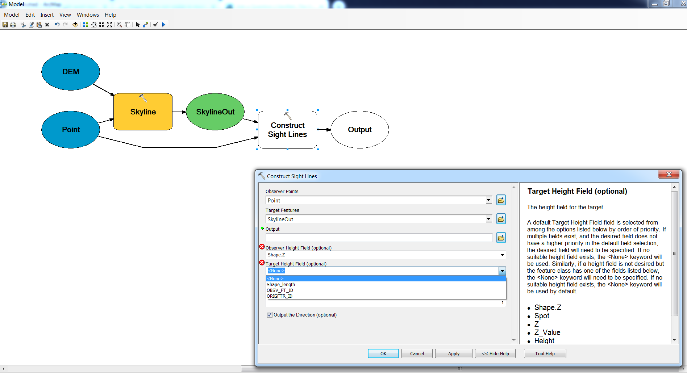Select the Pan hand tool
The image size is (687, 373).
pos(128,25)
